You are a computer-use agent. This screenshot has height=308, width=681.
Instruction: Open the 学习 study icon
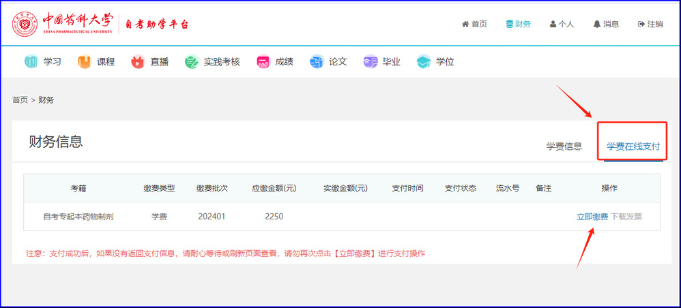(x=32, y=62)
